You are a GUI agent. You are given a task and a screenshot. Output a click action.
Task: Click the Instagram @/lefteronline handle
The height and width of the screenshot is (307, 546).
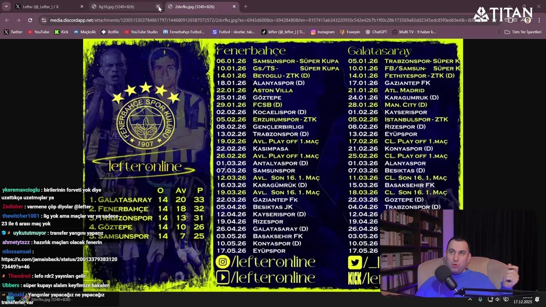[265, 261]
